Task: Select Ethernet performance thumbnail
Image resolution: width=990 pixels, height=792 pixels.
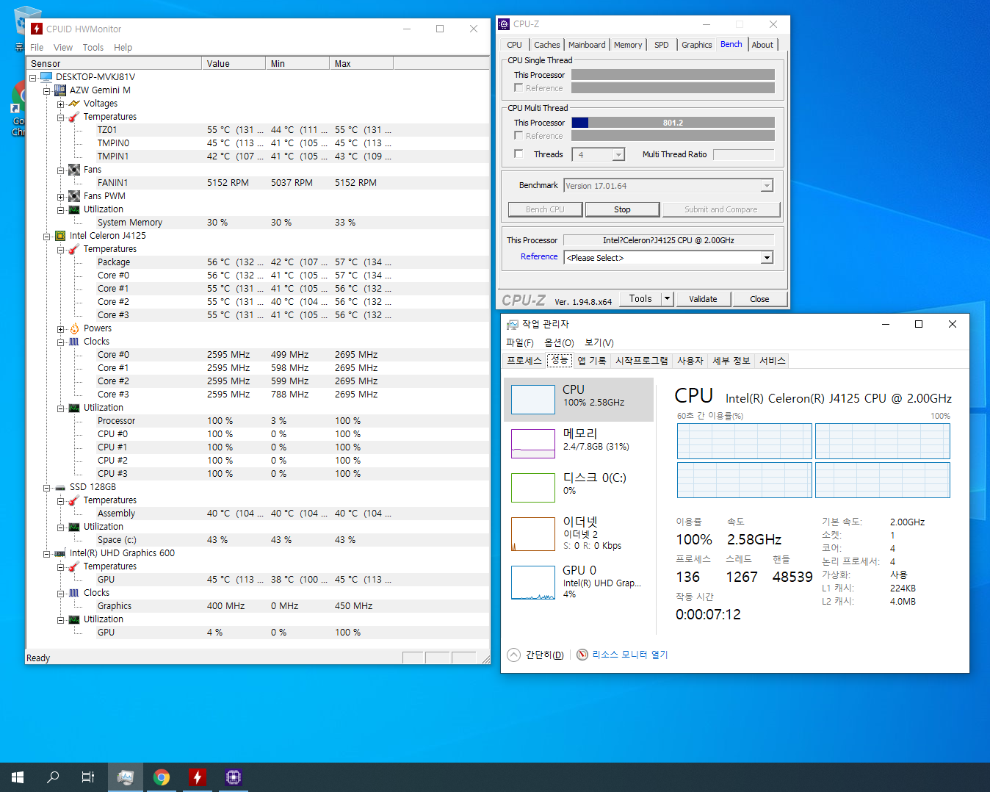Action: click(533, 534)
